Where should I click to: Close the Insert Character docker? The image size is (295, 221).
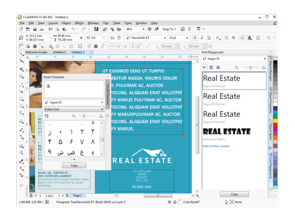pos(108,77)
